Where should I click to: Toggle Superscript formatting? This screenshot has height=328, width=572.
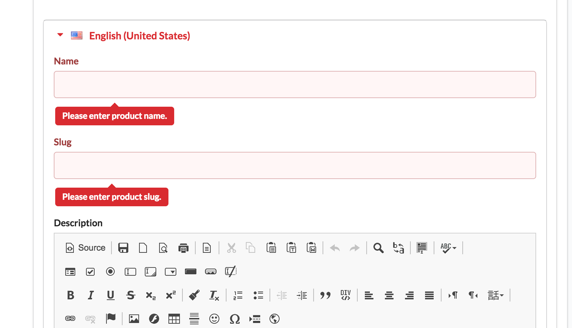(171, 295)
